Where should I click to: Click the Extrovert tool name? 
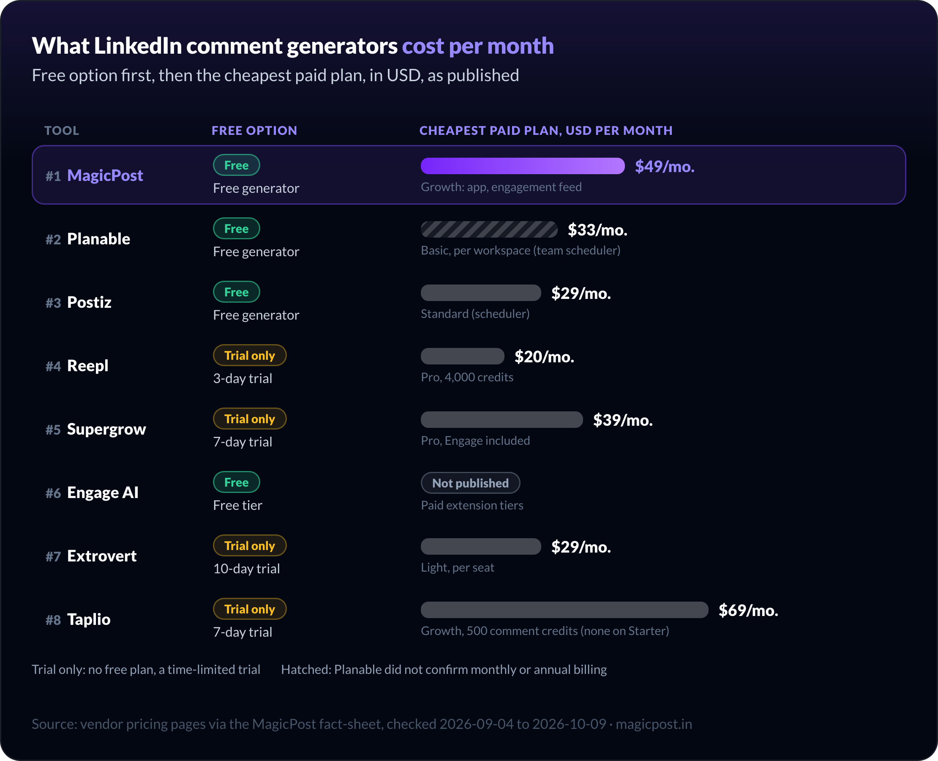102,556
